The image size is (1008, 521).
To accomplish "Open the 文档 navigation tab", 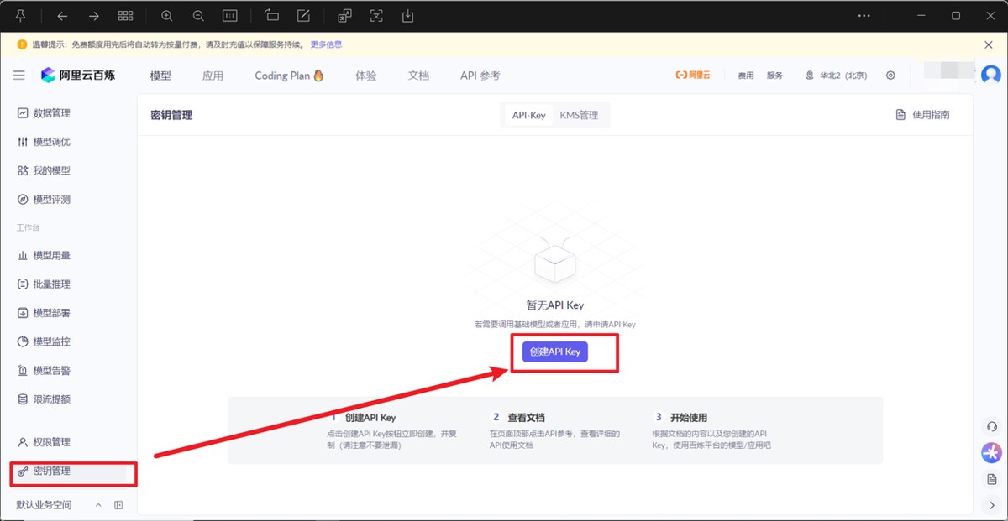I will click(x=418, y=76).
